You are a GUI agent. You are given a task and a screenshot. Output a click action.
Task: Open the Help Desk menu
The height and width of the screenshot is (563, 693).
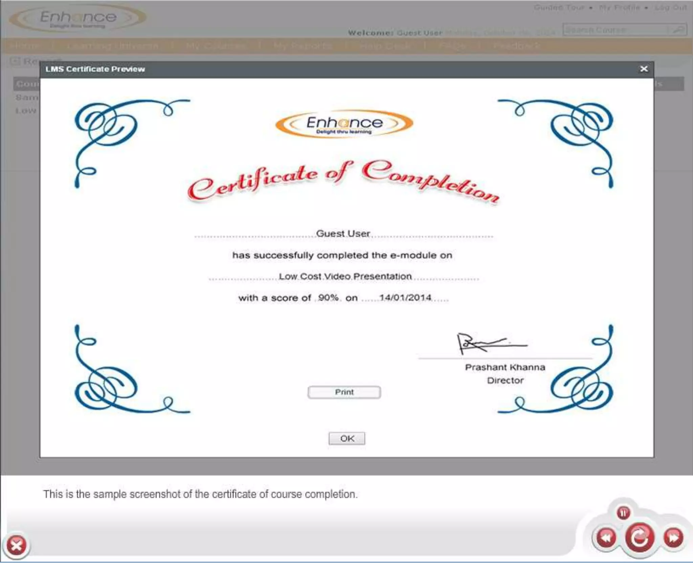(385, 46)
